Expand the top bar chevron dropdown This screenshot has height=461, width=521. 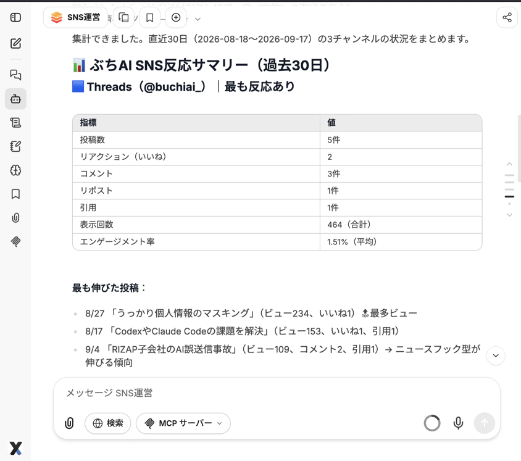coord(198,19)
